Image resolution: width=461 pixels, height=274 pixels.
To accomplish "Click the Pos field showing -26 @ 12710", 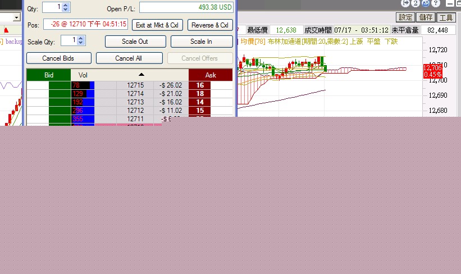I will click(x=85, y=24).
